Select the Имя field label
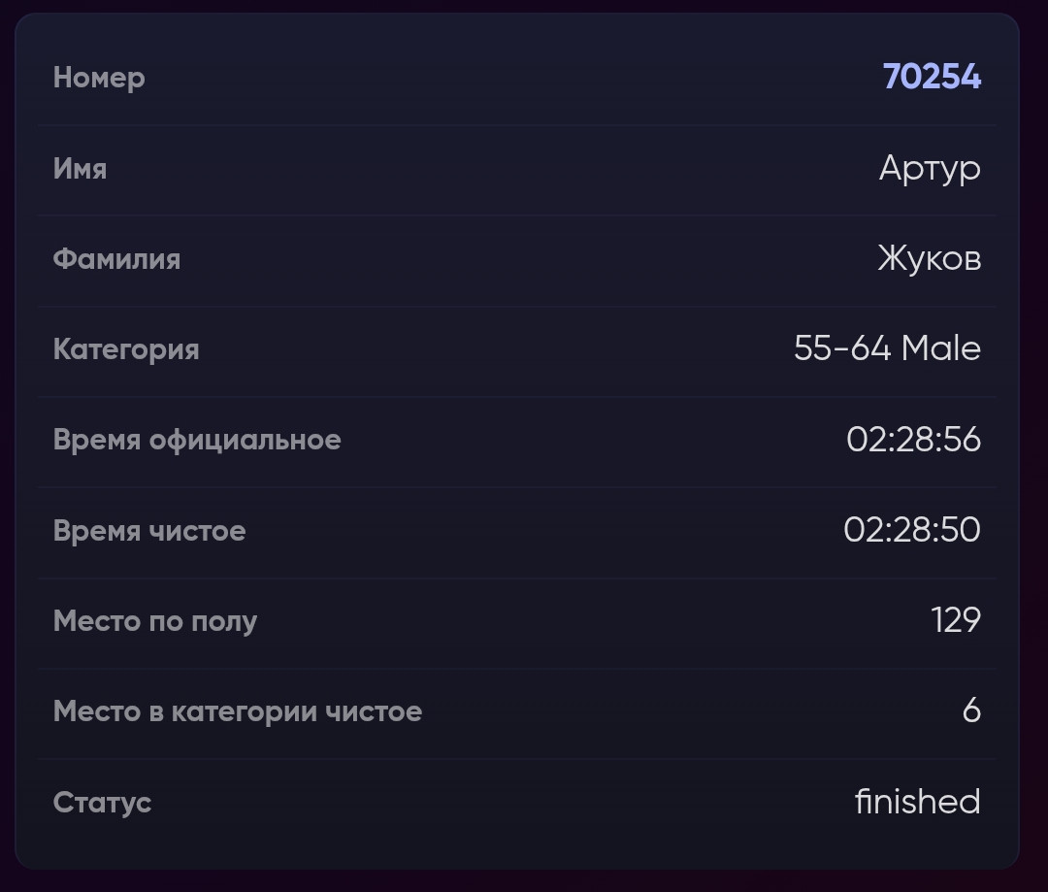The width and height of the screenshot is (1048, 892). tap(80, 169)
